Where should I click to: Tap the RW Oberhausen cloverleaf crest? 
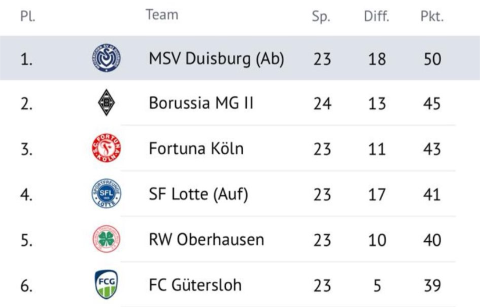tap(106, 239)
